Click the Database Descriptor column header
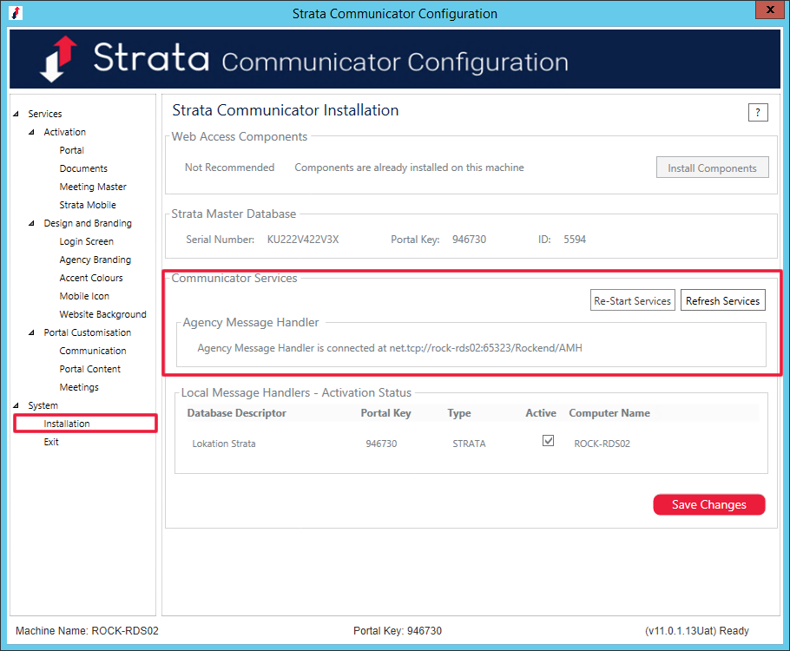The image size is (790, 651). (x=236, y=413)
